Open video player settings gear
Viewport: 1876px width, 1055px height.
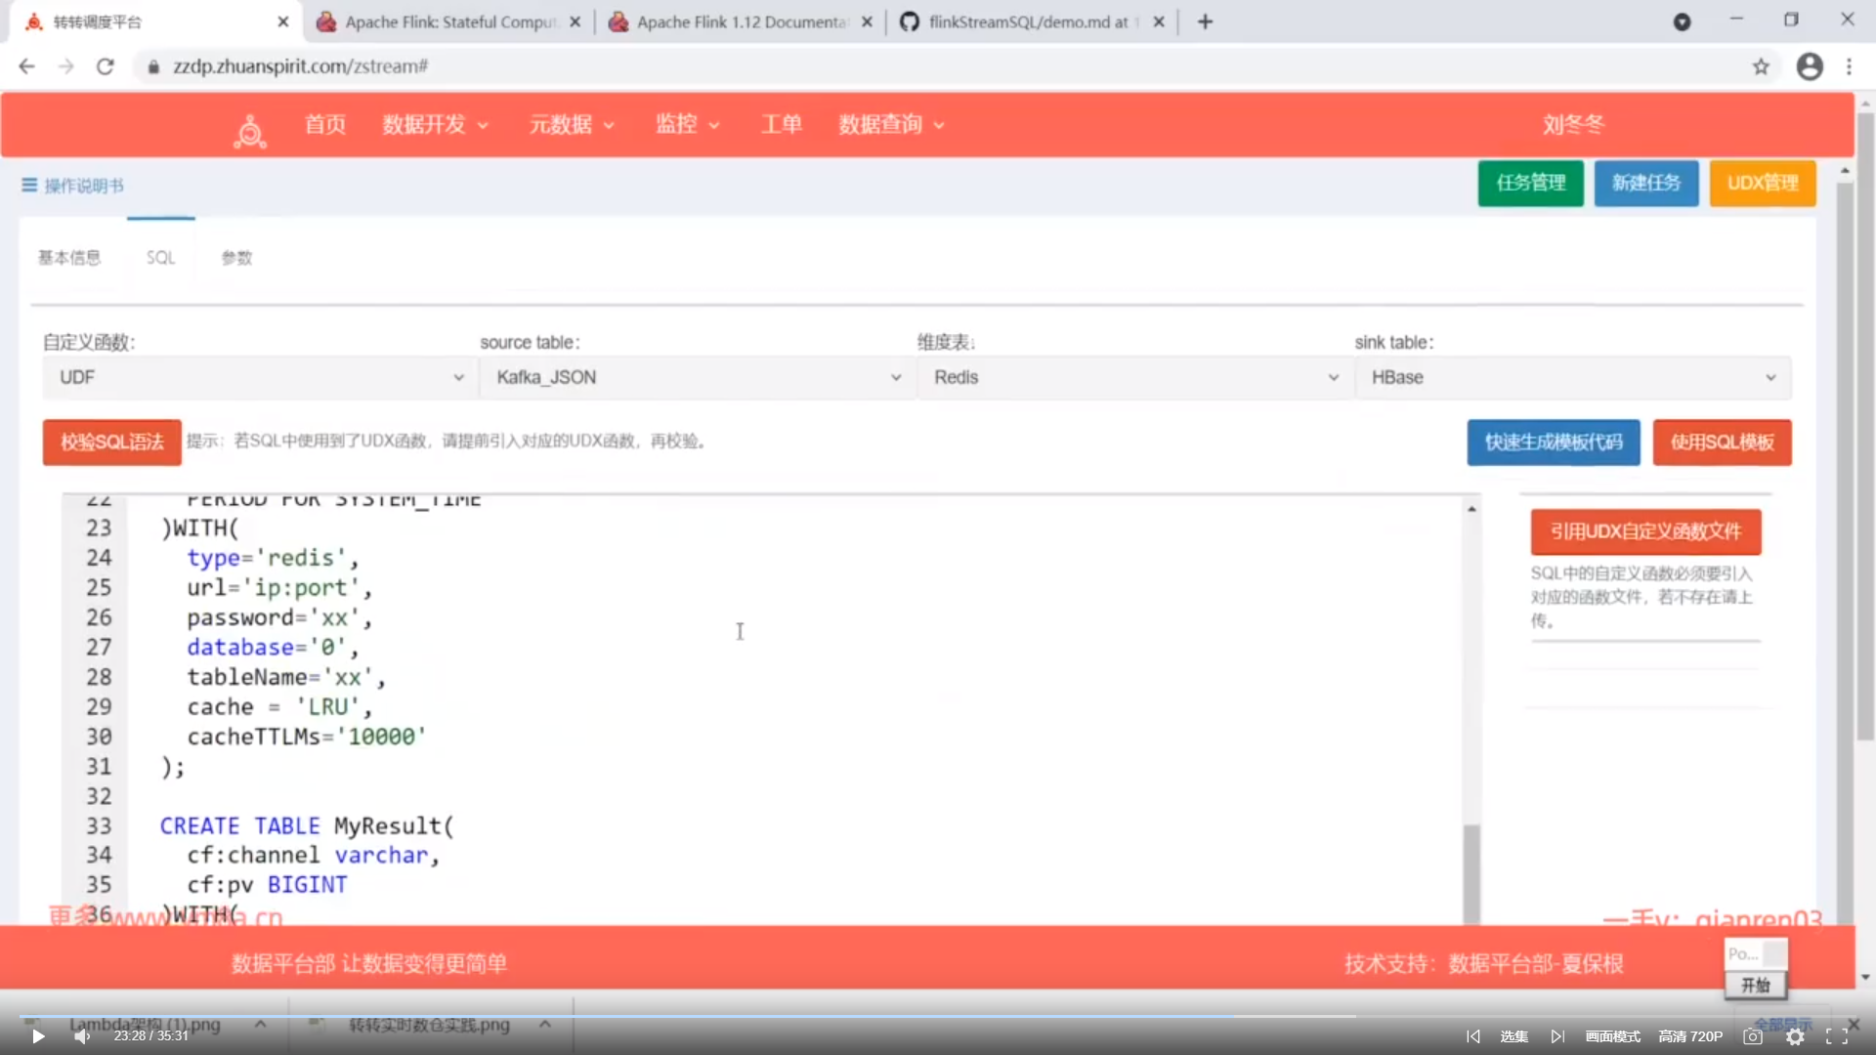[1795, 1036]
